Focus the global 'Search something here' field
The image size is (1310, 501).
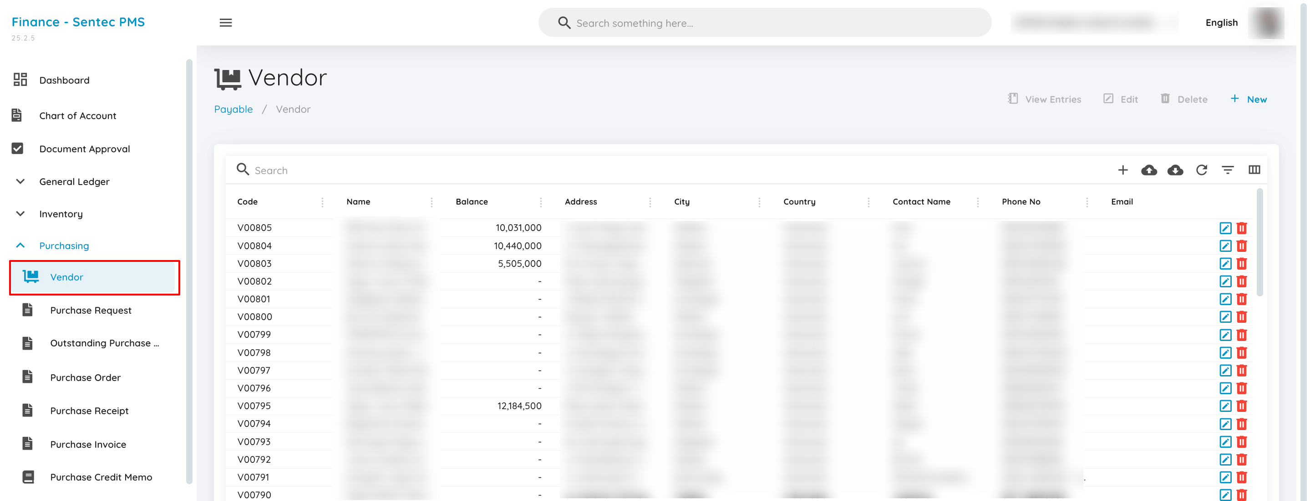764,23
